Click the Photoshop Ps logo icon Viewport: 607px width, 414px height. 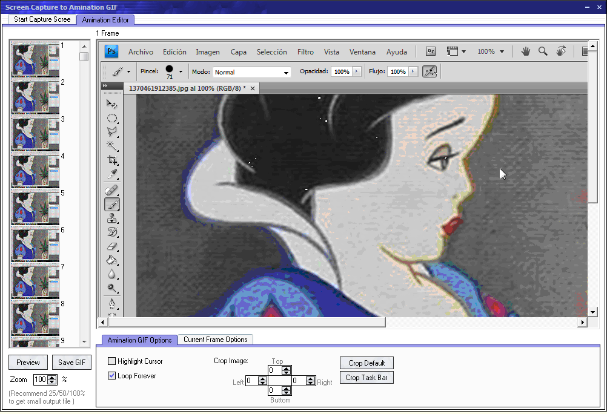(111, 51)
